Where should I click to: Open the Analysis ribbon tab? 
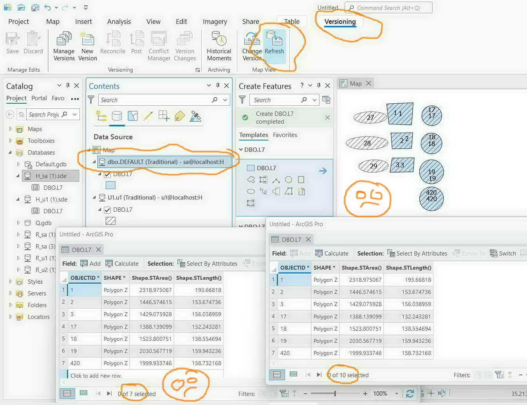(x=119, y=22)
